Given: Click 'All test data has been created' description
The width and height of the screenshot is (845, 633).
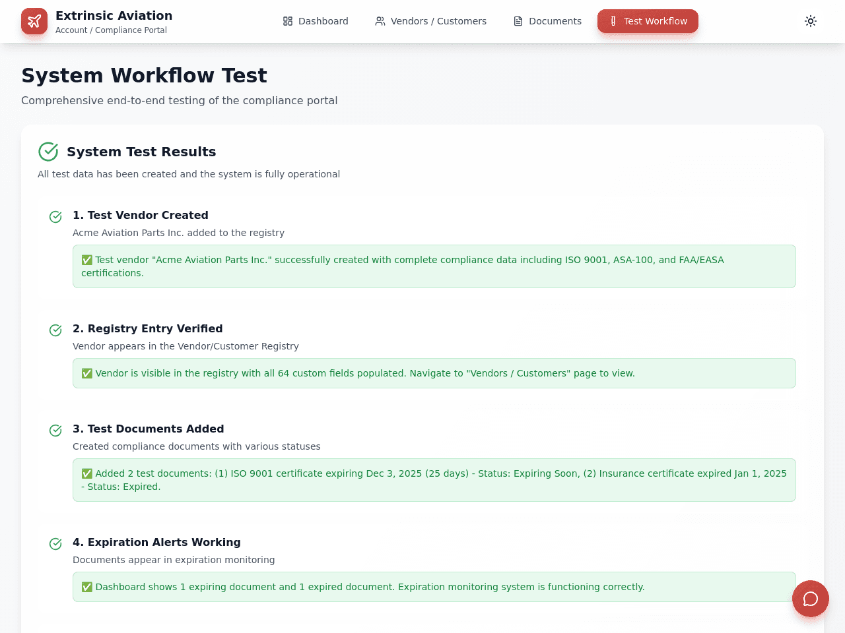Looking at the screenshot, I should pos(189,174).
